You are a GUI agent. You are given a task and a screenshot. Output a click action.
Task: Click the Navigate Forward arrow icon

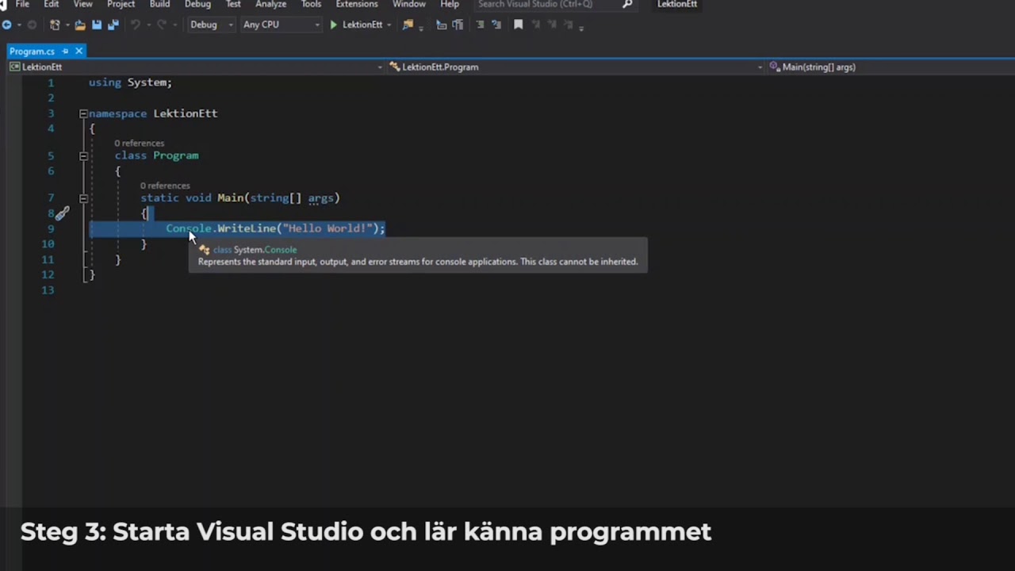click(32, 25)
